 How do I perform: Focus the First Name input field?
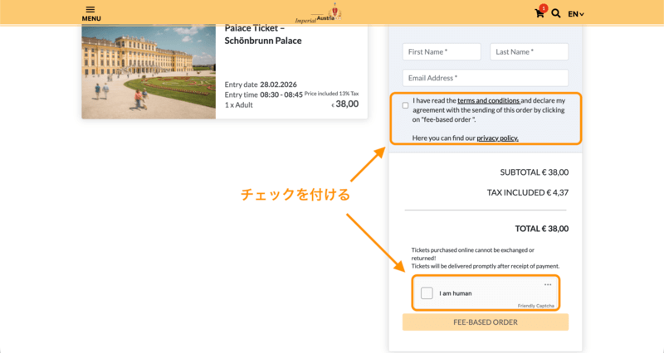[442, 51]
